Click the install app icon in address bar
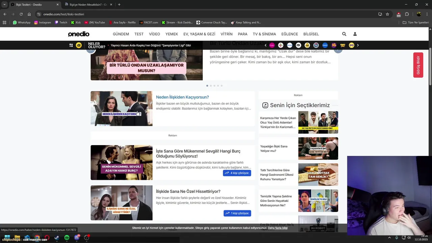Viewport: 432px width, 243px height. coord(380,14)
